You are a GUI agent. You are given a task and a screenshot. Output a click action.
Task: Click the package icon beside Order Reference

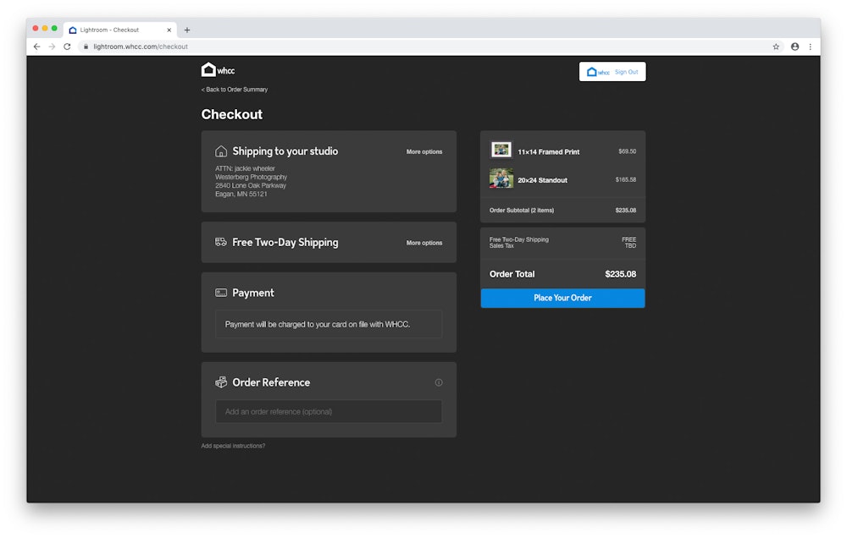[221, 382]
